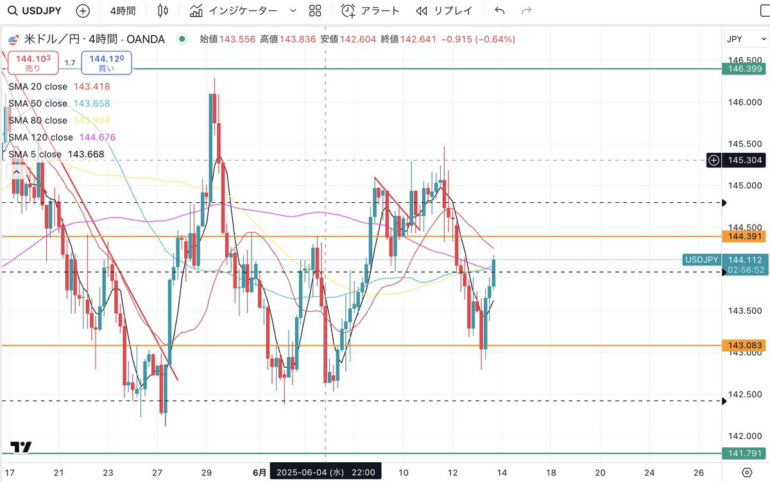Click the plus icon beside 145.304 price
Screen dimensions: 770x482
[714, 160]
